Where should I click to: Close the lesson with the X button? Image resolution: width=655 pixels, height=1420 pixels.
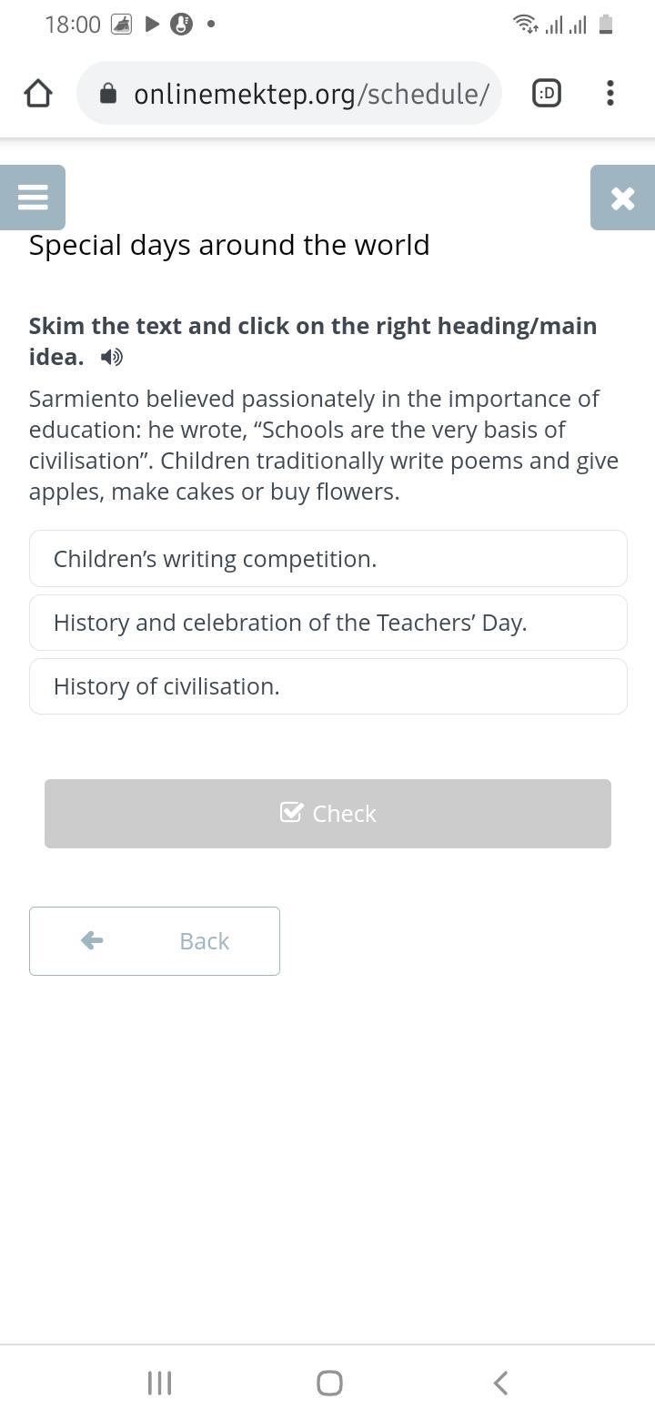[622, 198]
